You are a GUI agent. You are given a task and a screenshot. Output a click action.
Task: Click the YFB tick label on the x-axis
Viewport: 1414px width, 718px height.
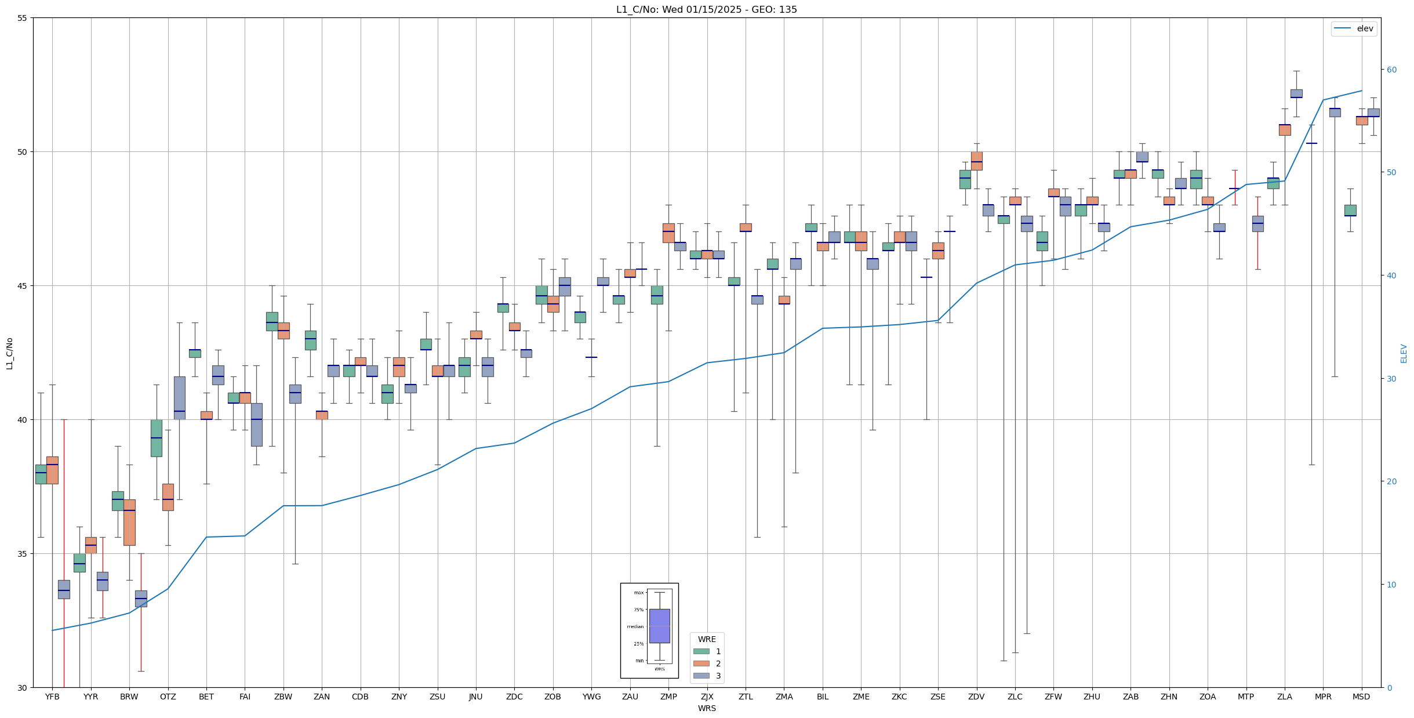pos(52,697)
